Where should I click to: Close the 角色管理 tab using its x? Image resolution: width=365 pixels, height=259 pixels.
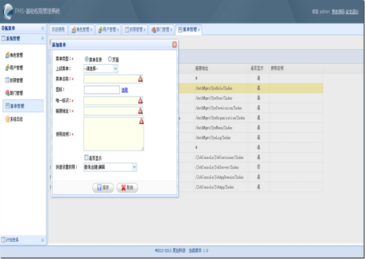91,30
